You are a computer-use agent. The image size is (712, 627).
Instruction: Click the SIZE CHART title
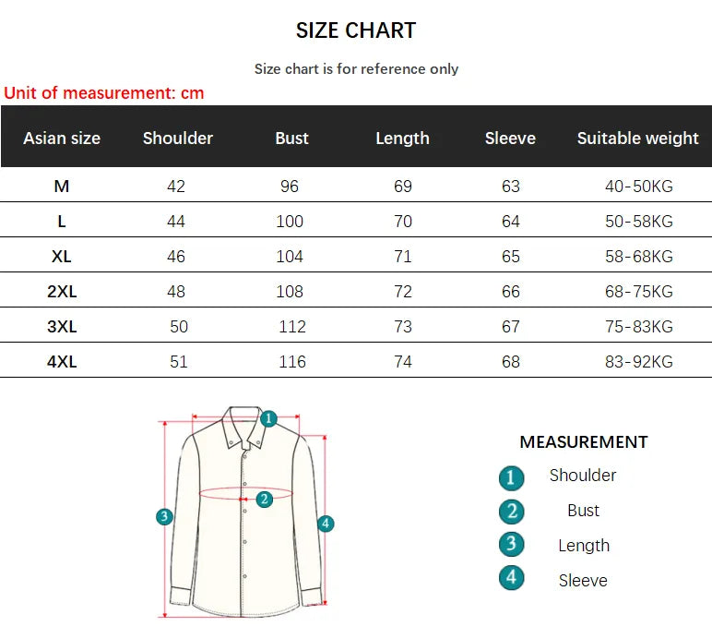coord(356,30)
